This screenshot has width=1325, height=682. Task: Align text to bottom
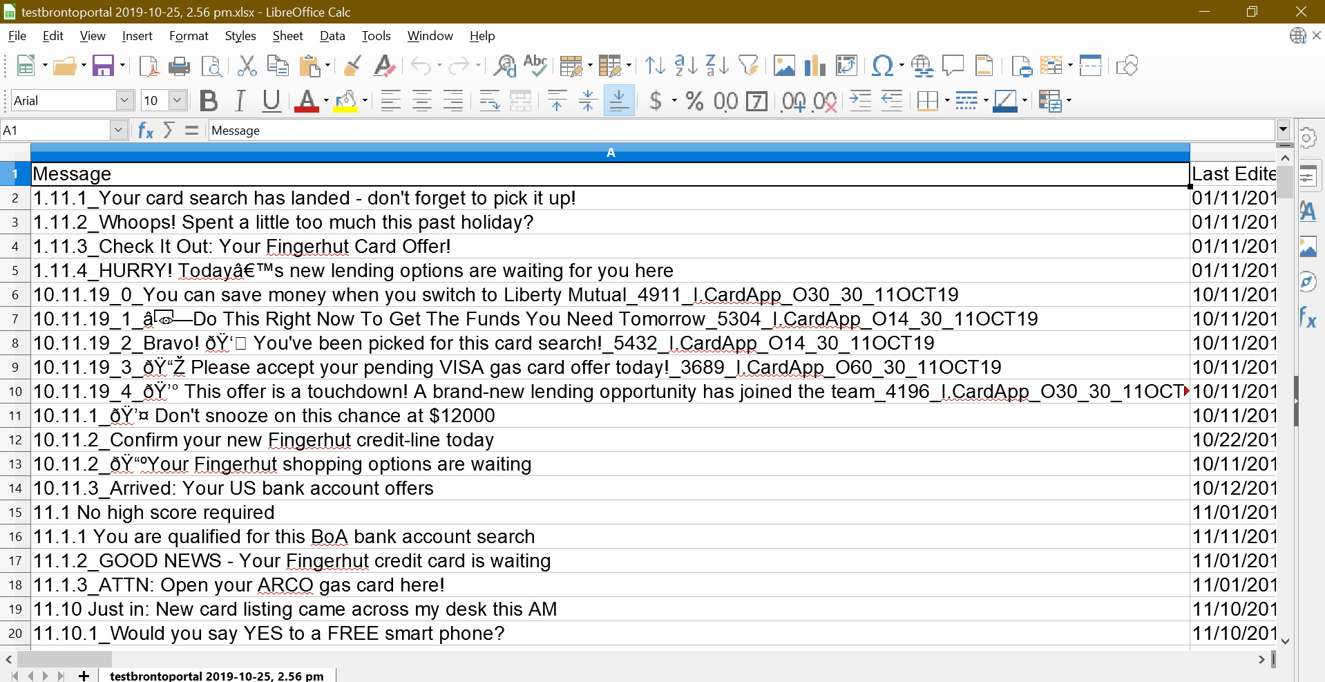(619, 101)
